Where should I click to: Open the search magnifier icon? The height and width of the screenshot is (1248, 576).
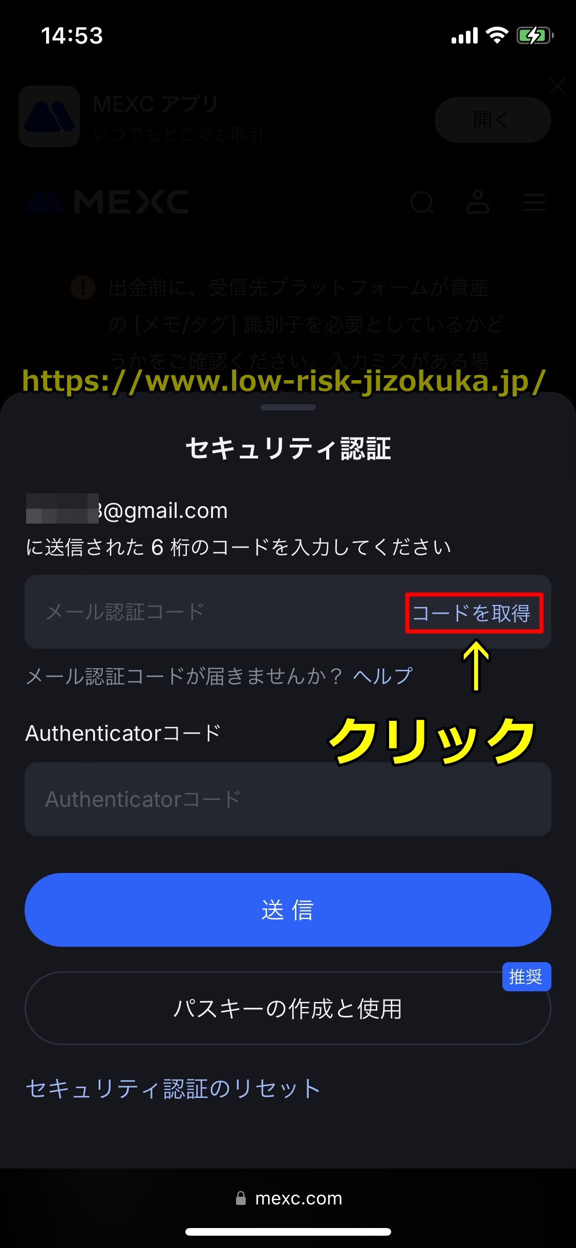pyautogui.click(x=422, y=203)
